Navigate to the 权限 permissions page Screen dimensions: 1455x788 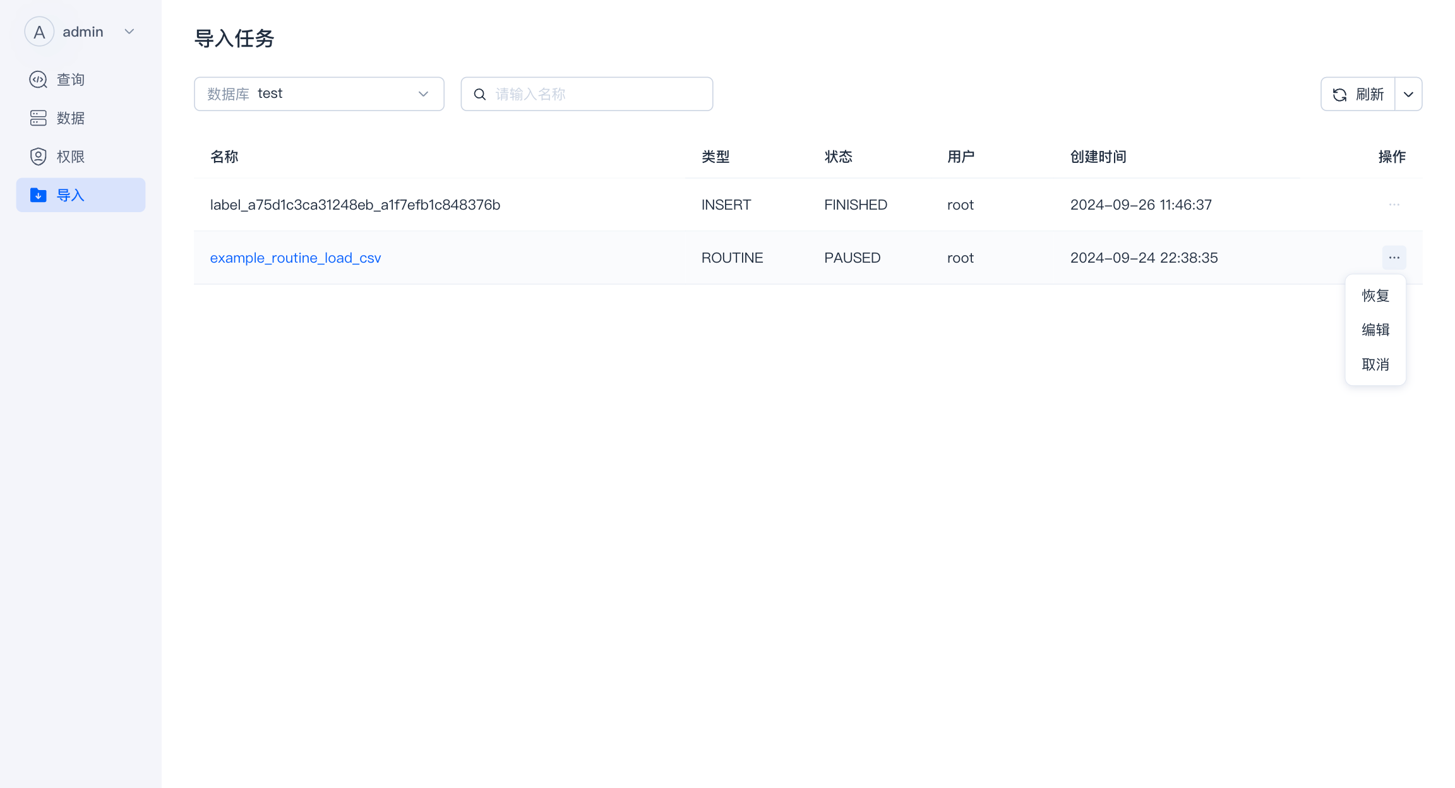(71, 157)
